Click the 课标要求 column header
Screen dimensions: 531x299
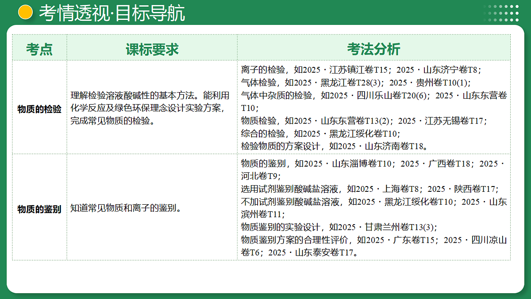point(152,49)
